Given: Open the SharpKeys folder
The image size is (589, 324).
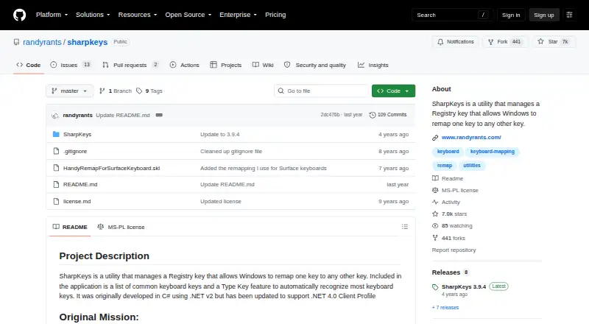Looking at the screenshot, I should (x=77, y=134).
